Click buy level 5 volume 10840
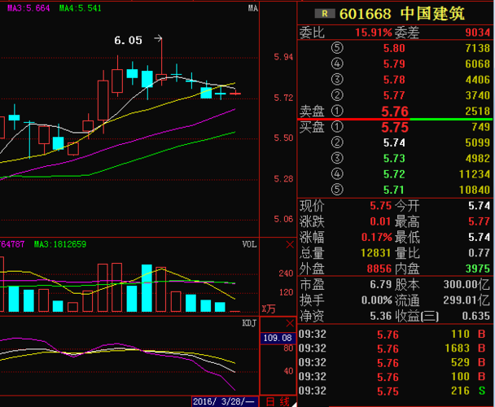This screenshot has width=495, height=407. click(x=475, y=190)
